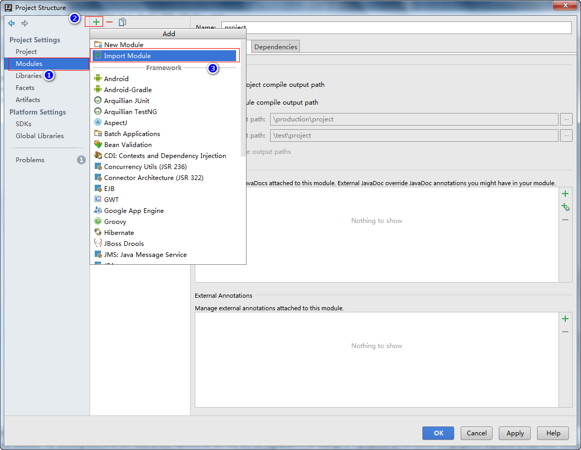Open Libraries settings page
581x450 pixels.
coord(29,75)
